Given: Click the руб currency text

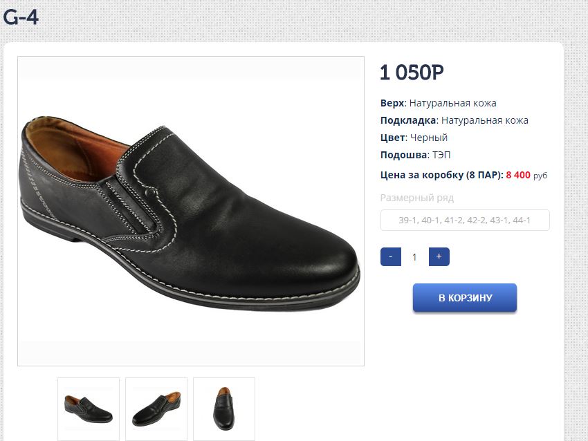Looking at the screenshot, I should (x=540, y=176).
